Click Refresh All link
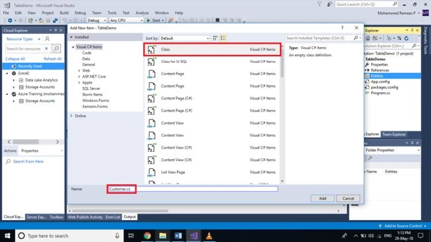The image size is (431, 242). pyautogui.click(x=52, y=59)
